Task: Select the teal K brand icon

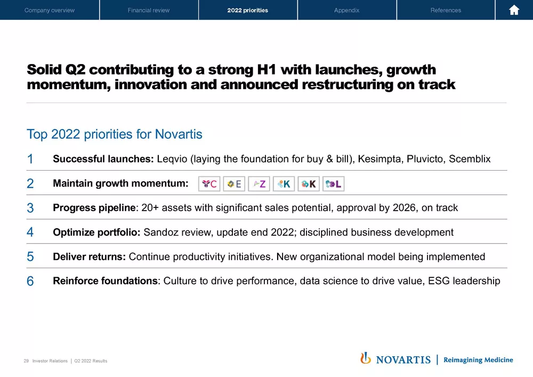Action: [284, 184]
